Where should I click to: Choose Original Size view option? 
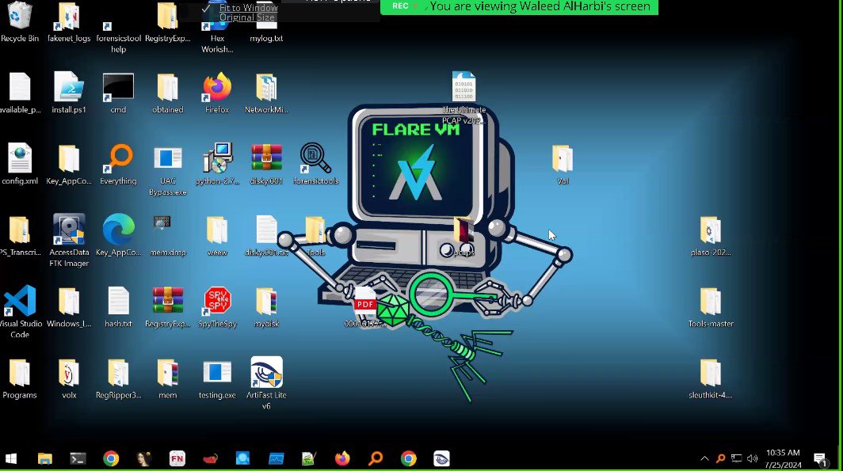click(x=246, y=17)
